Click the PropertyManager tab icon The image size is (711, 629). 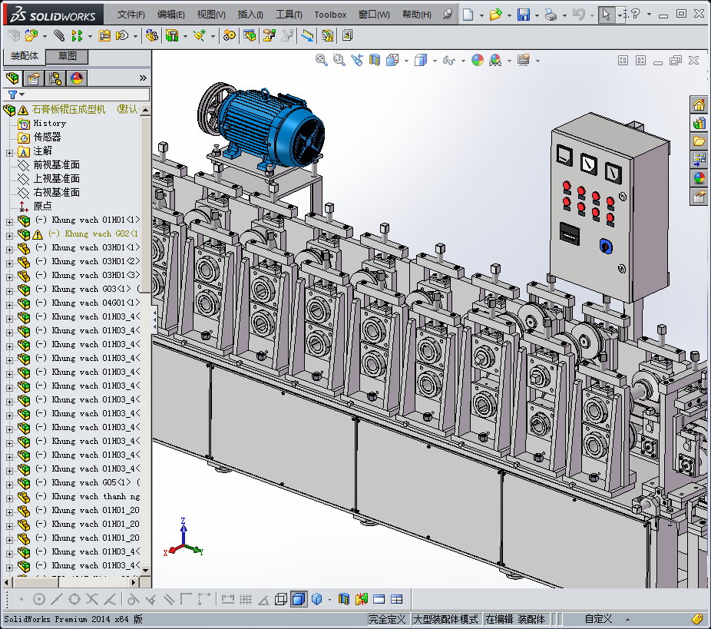point(34,78)
